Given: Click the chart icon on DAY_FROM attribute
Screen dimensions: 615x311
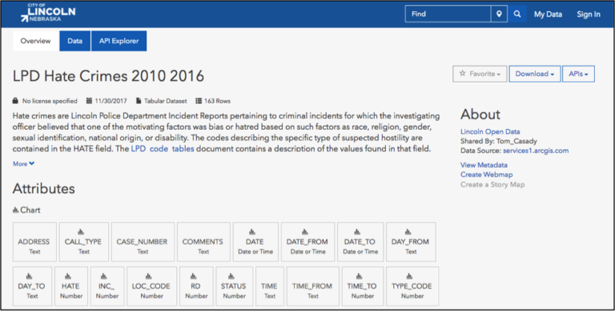Looking at the screenshot, I should click(x=408, y=232).
